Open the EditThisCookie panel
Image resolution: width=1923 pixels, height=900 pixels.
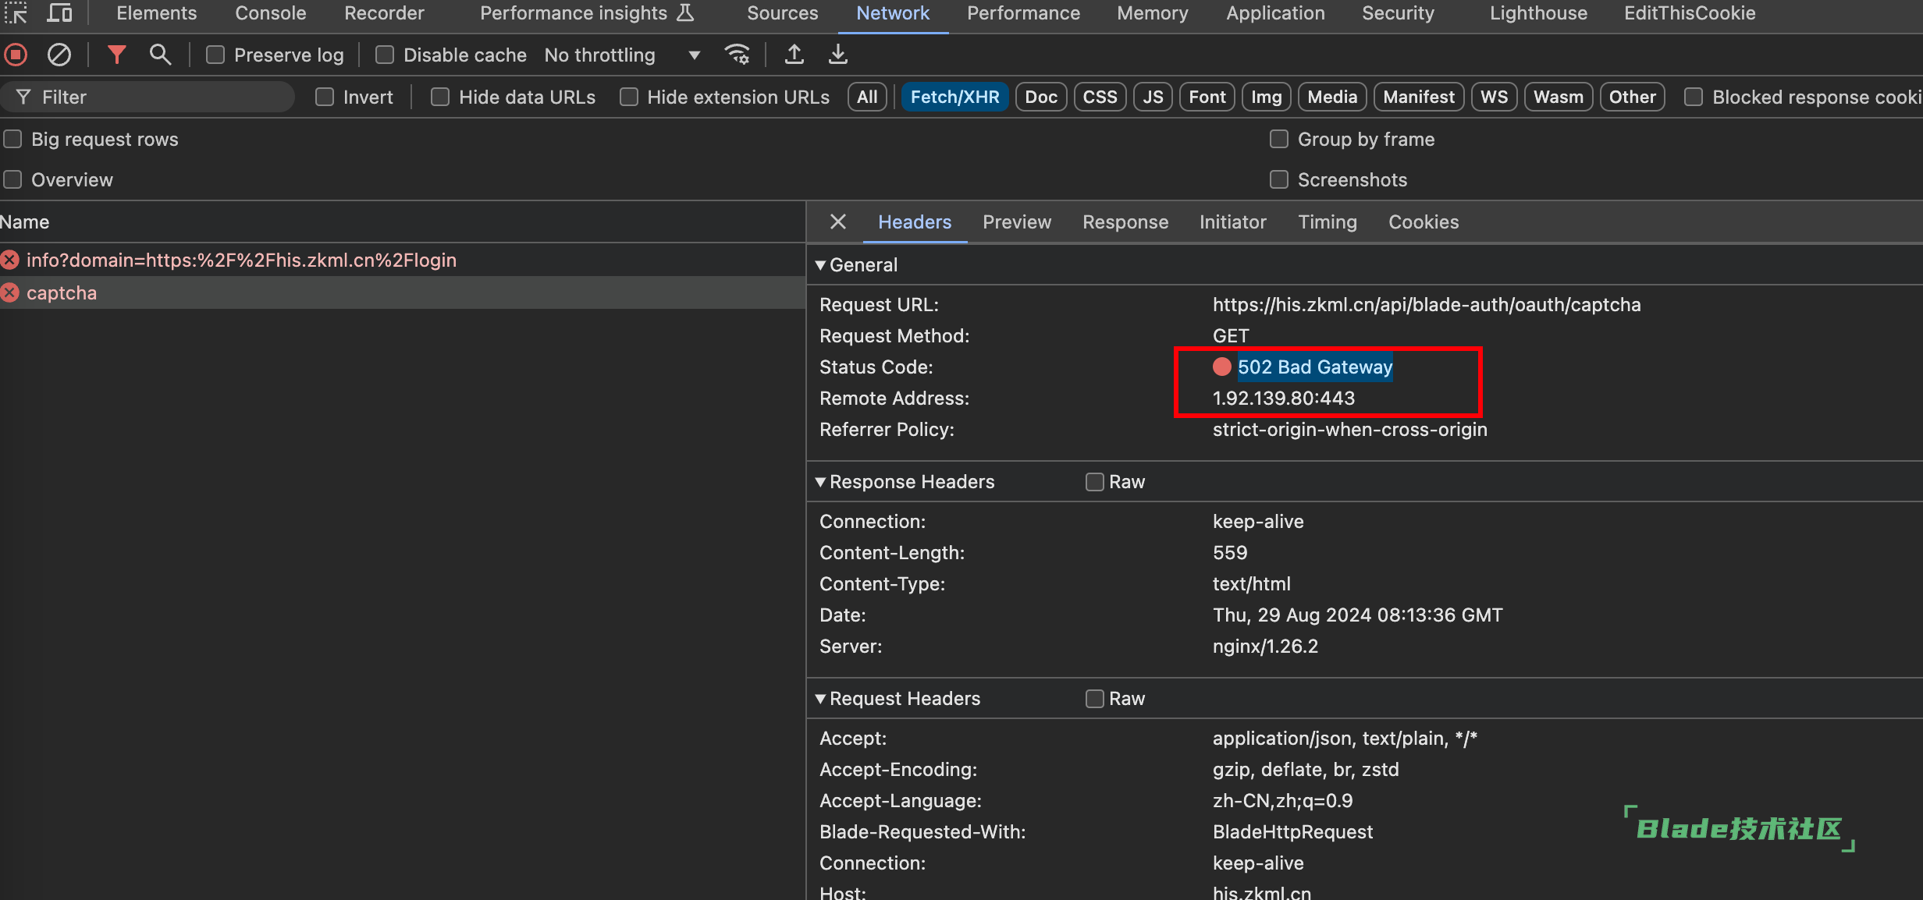[1690, 13]
